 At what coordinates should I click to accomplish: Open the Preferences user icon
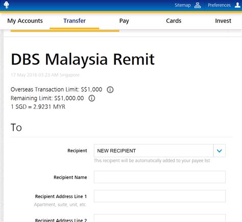tap(237, 5)
